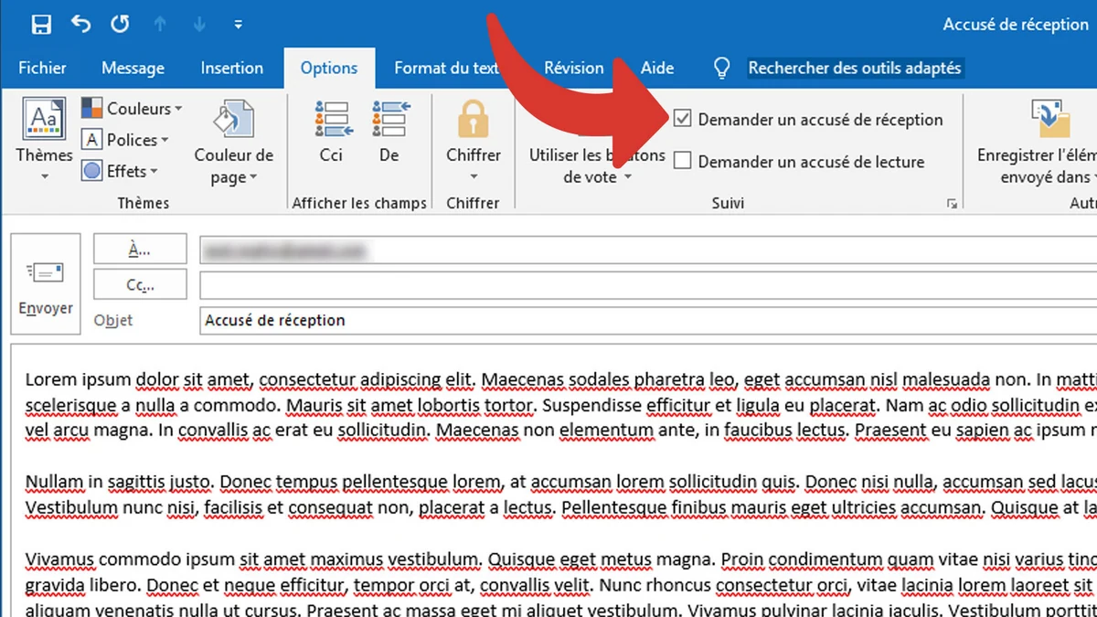Click the lightbulb search tools icon

[x=722, y=69]
